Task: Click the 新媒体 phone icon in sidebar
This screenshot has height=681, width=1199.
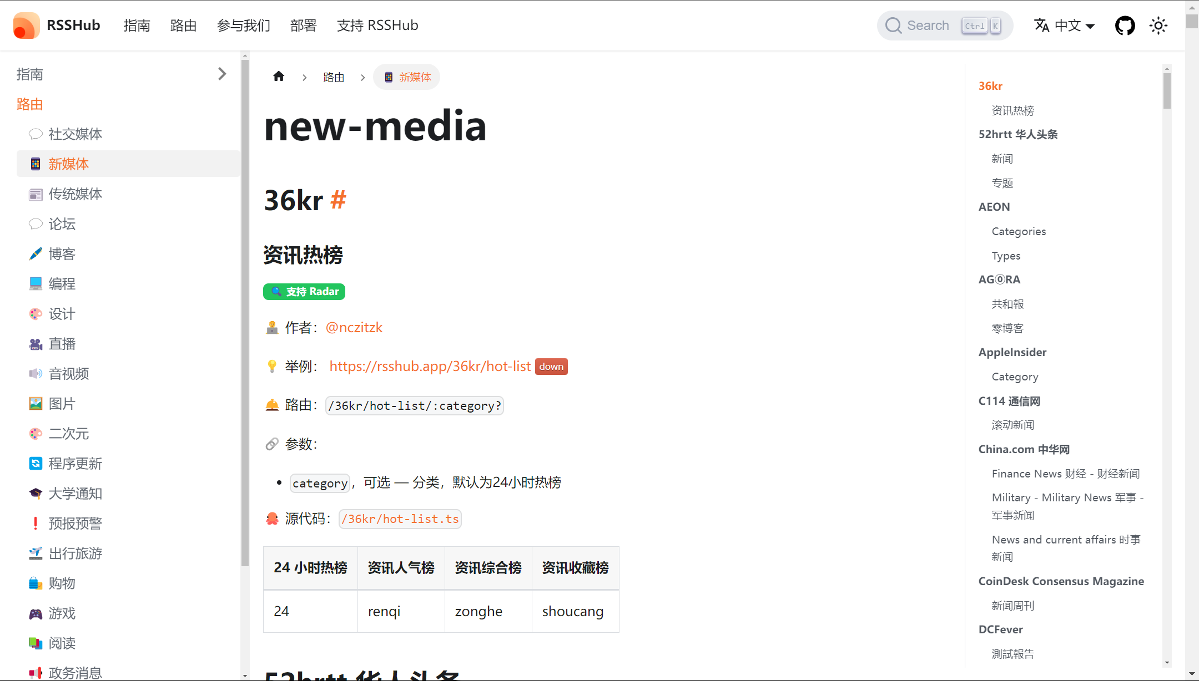Action: [36, 164]
